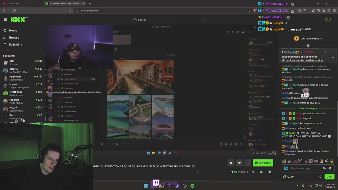This screenshot has height=190, width=338.
Task: Click the user icon next to report
Action: click(x=270, y=172)
